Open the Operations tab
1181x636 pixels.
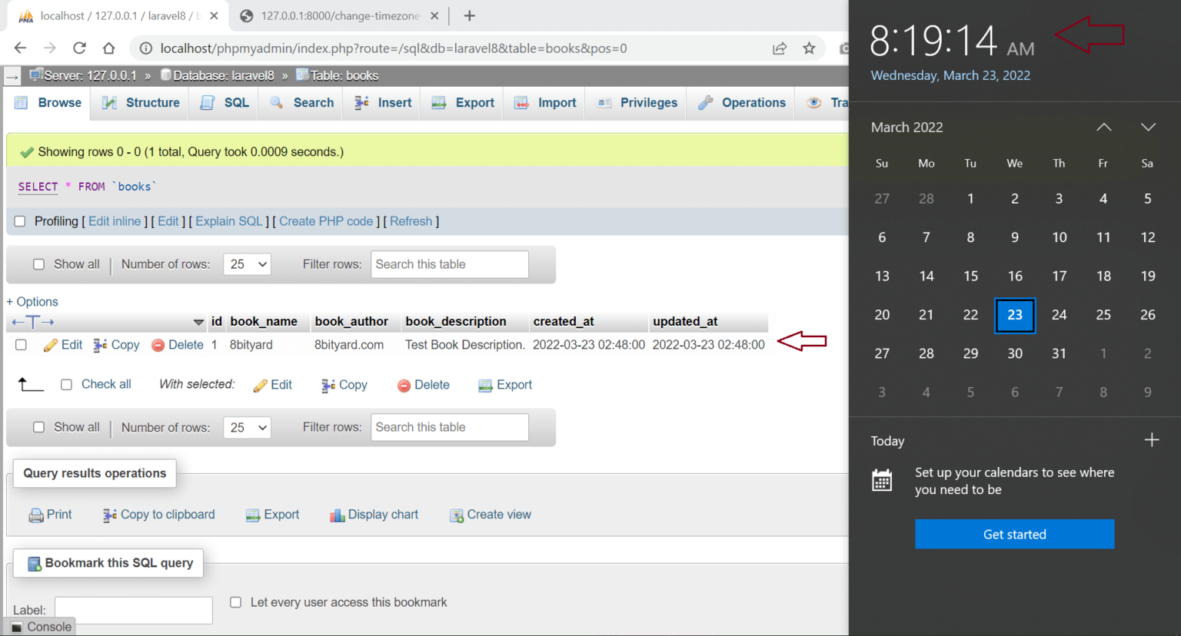pos(742,103)
